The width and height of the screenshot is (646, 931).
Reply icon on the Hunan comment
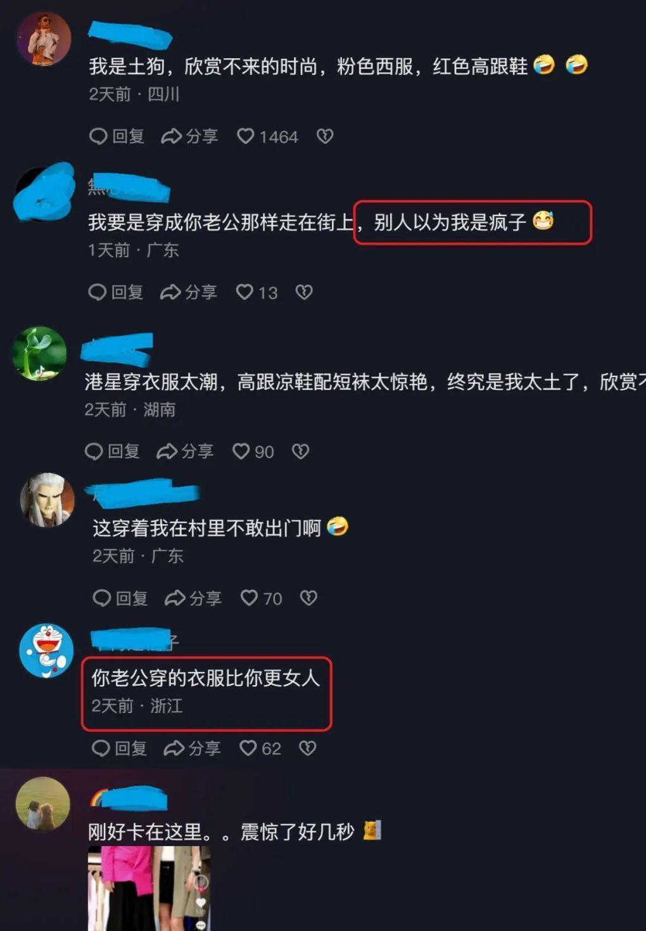(112, 451)
